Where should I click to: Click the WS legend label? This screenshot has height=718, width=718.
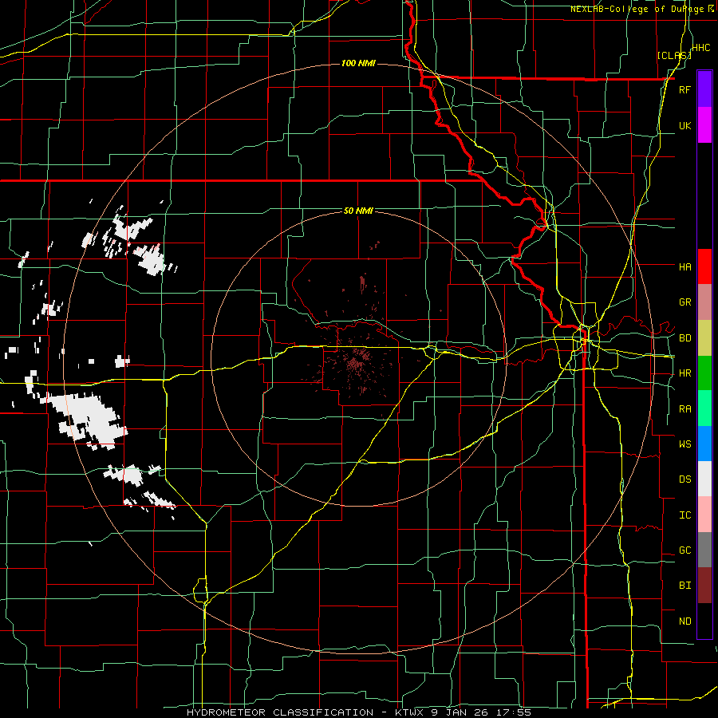(x=684, y=444)
